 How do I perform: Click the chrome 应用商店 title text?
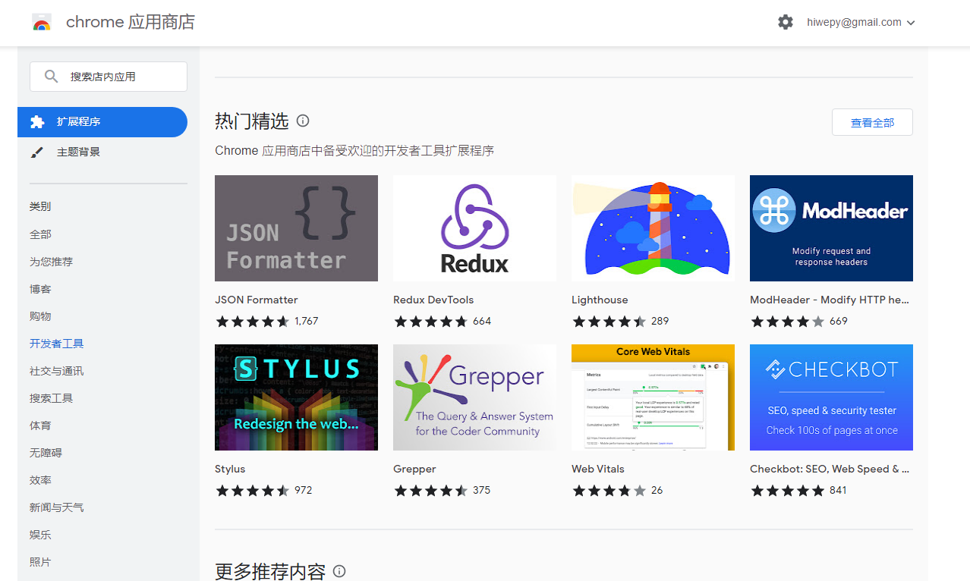[x=131, y=22]
